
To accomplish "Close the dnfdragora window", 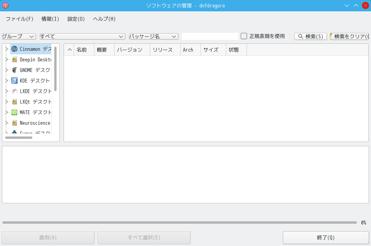I will (366, 5).
